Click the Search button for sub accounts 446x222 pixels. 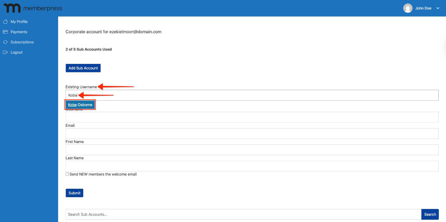click(x=430, y=214)
